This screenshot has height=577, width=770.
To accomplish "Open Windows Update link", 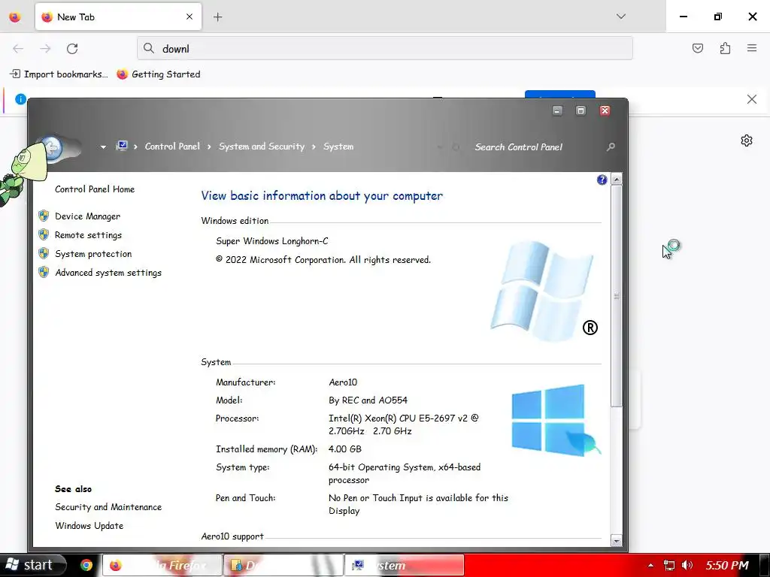I will 89,526.
